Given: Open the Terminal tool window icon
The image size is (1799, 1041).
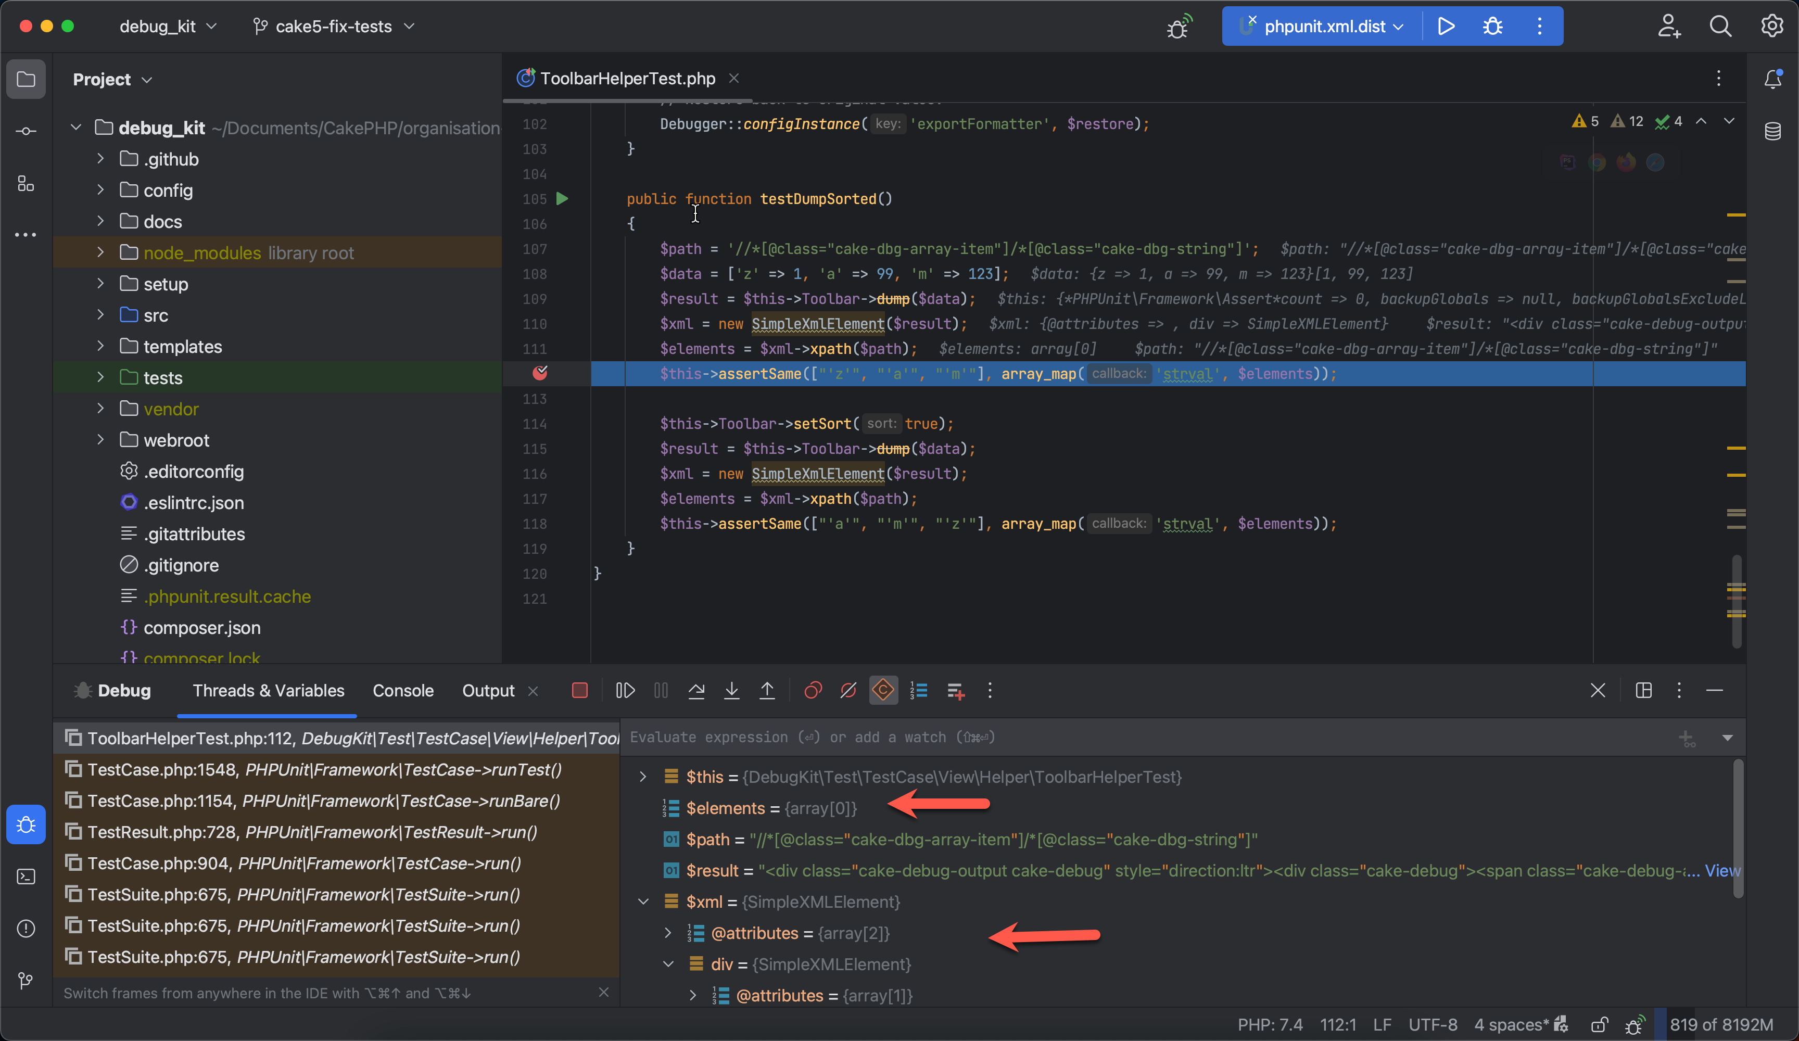Looking at the screenshot, I should [27, 877].
